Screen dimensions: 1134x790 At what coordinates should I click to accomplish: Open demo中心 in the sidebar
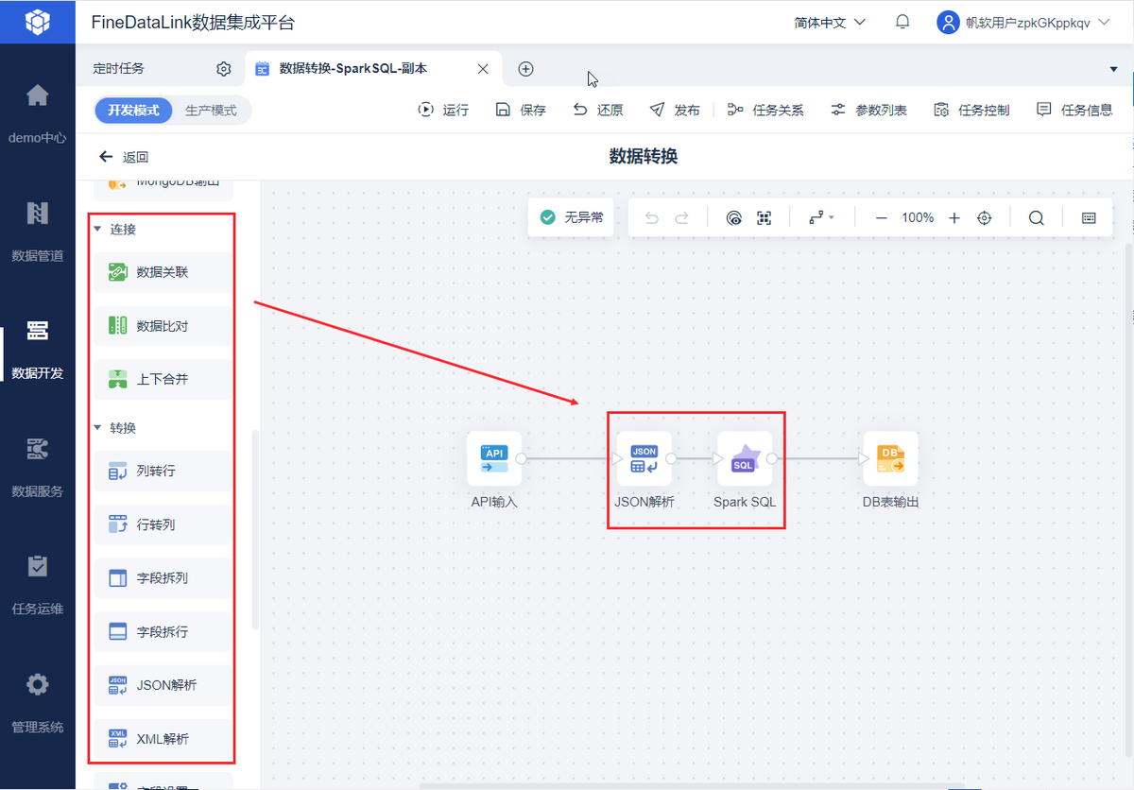coord(38,113)
